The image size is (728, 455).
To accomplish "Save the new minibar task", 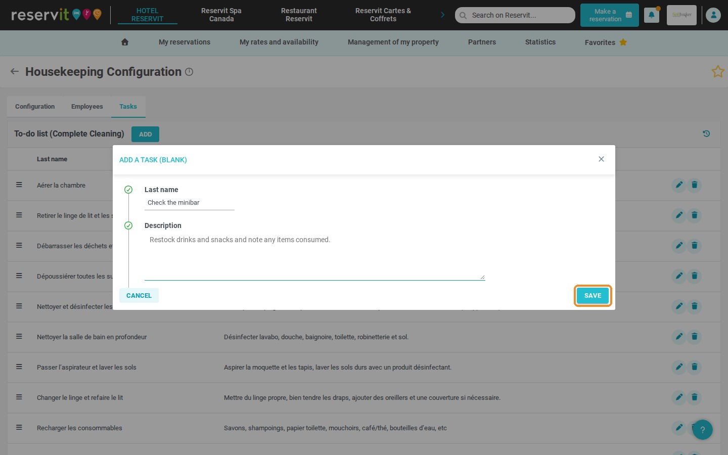I will tap(593, 296).
